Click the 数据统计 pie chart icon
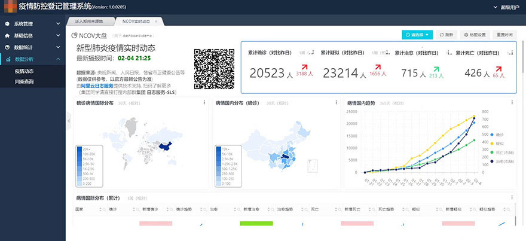 [x=7, y=47]
